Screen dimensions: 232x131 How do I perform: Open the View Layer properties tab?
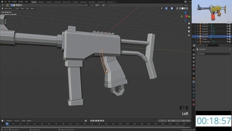coord(194,61)
